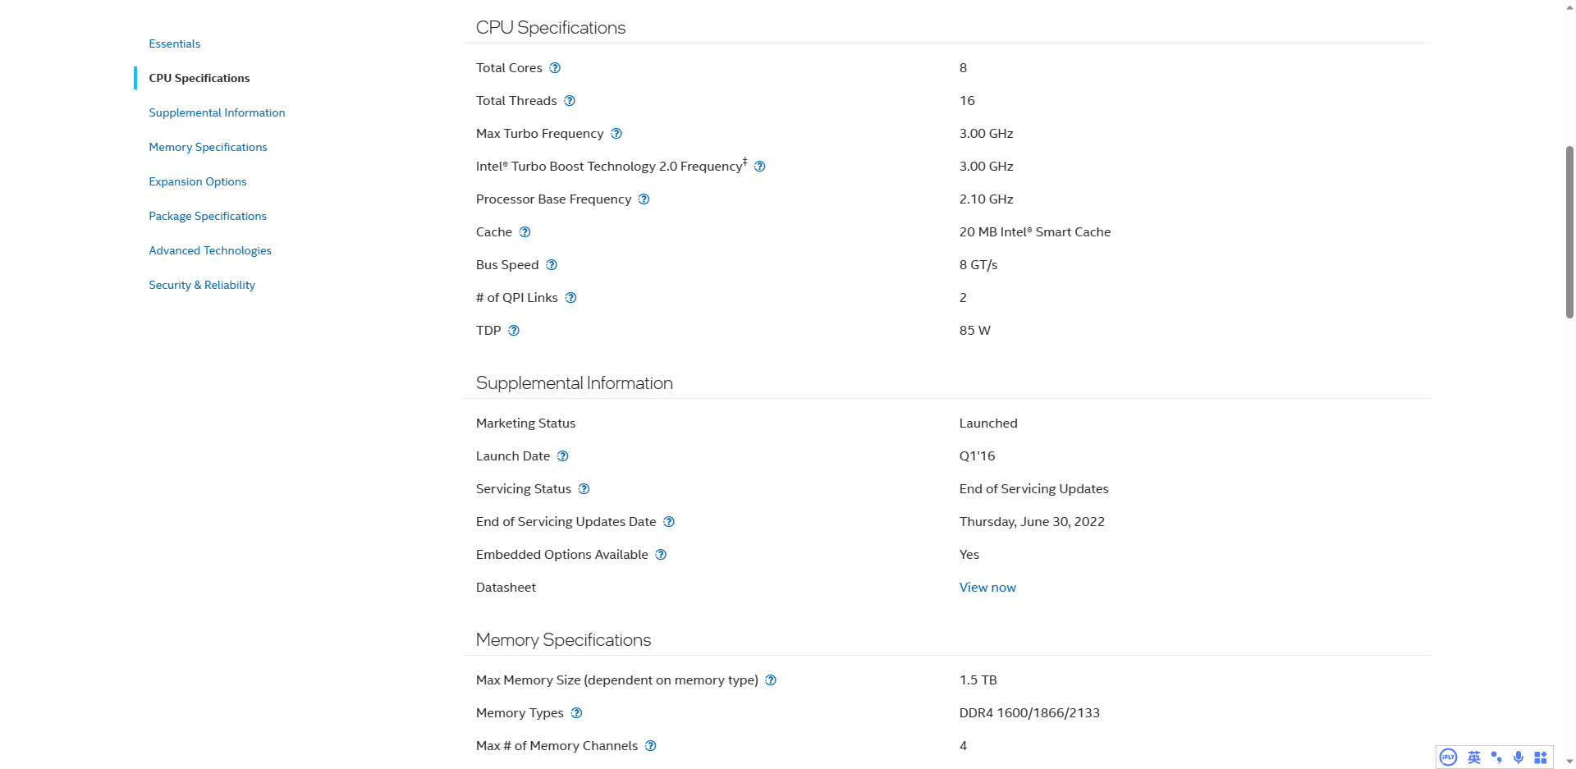Select Advanced Technologies in side navigation

tap(210, 250)
